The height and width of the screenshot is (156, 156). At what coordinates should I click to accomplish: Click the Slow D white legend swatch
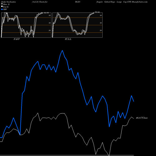pyautogui.click(x=2, y=4)
